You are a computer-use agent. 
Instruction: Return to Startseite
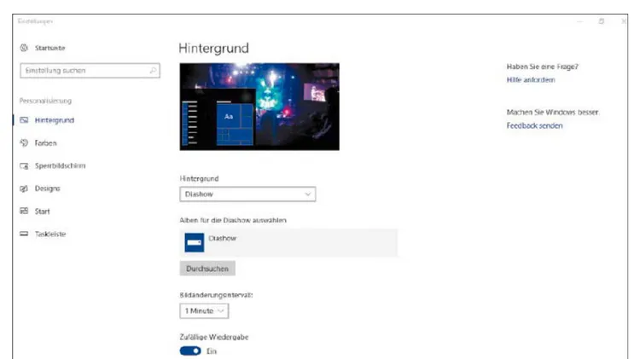coord(49,48)
